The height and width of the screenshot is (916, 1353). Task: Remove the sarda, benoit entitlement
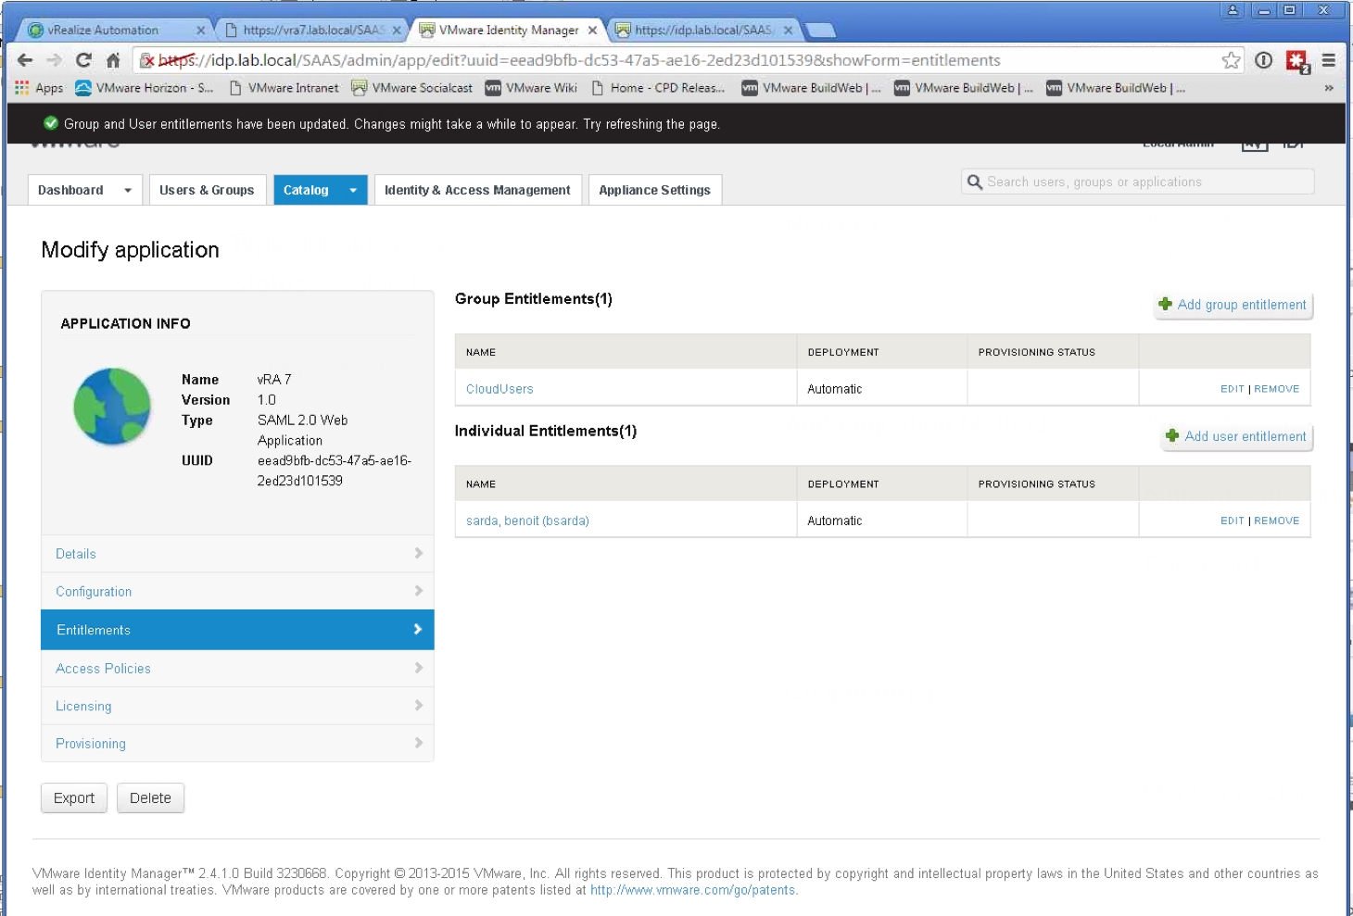coord(1276,521)
